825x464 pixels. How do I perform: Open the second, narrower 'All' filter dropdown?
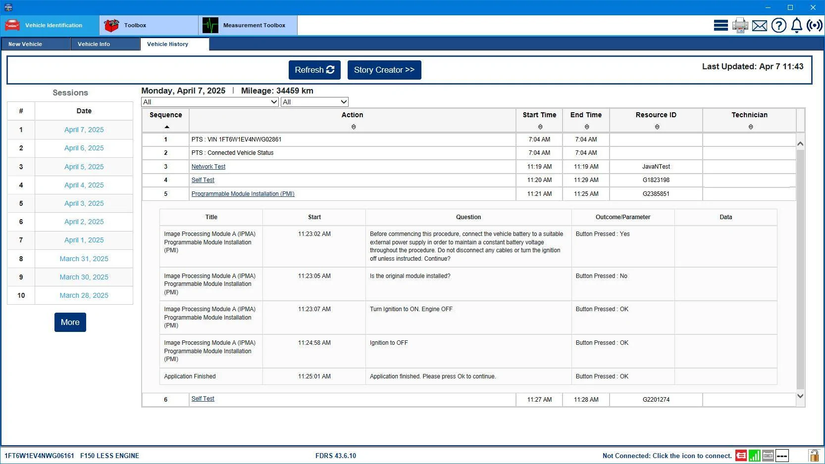point(314,102)
